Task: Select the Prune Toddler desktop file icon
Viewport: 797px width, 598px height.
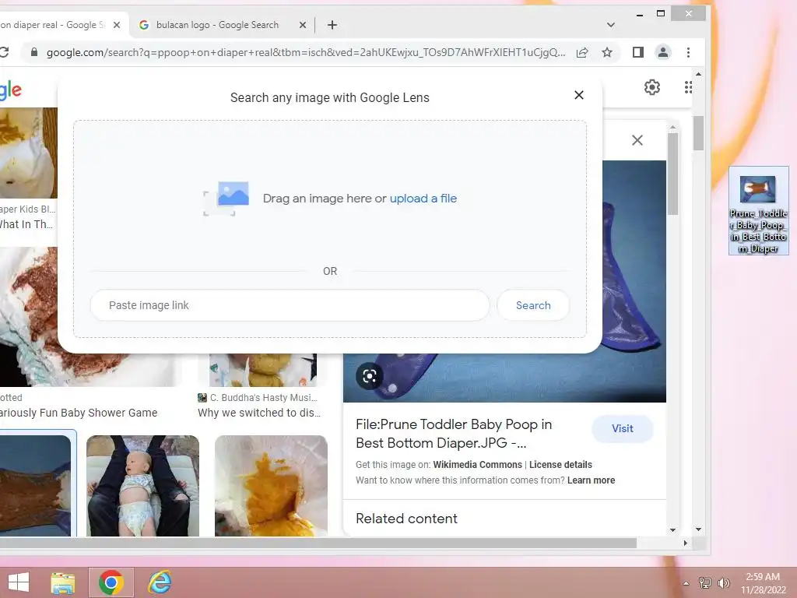Action: pos(758,210)
